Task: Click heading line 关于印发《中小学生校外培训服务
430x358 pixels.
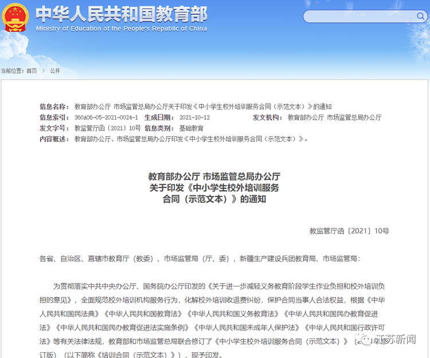Action: [214, 188]
